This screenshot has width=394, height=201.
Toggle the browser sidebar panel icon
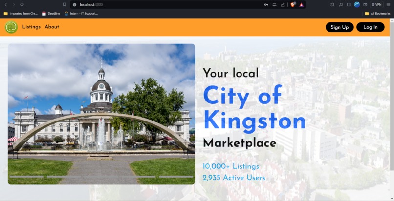pos(349,4)
